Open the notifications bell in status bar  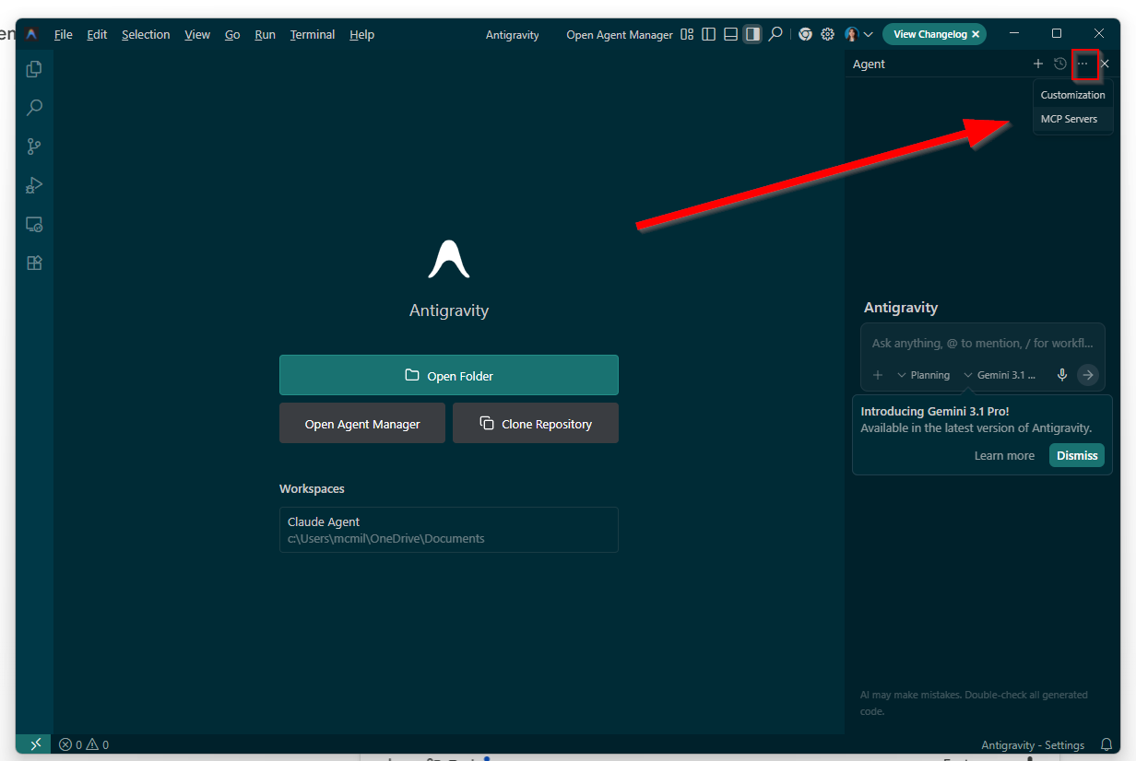[x=1106, y=744]
